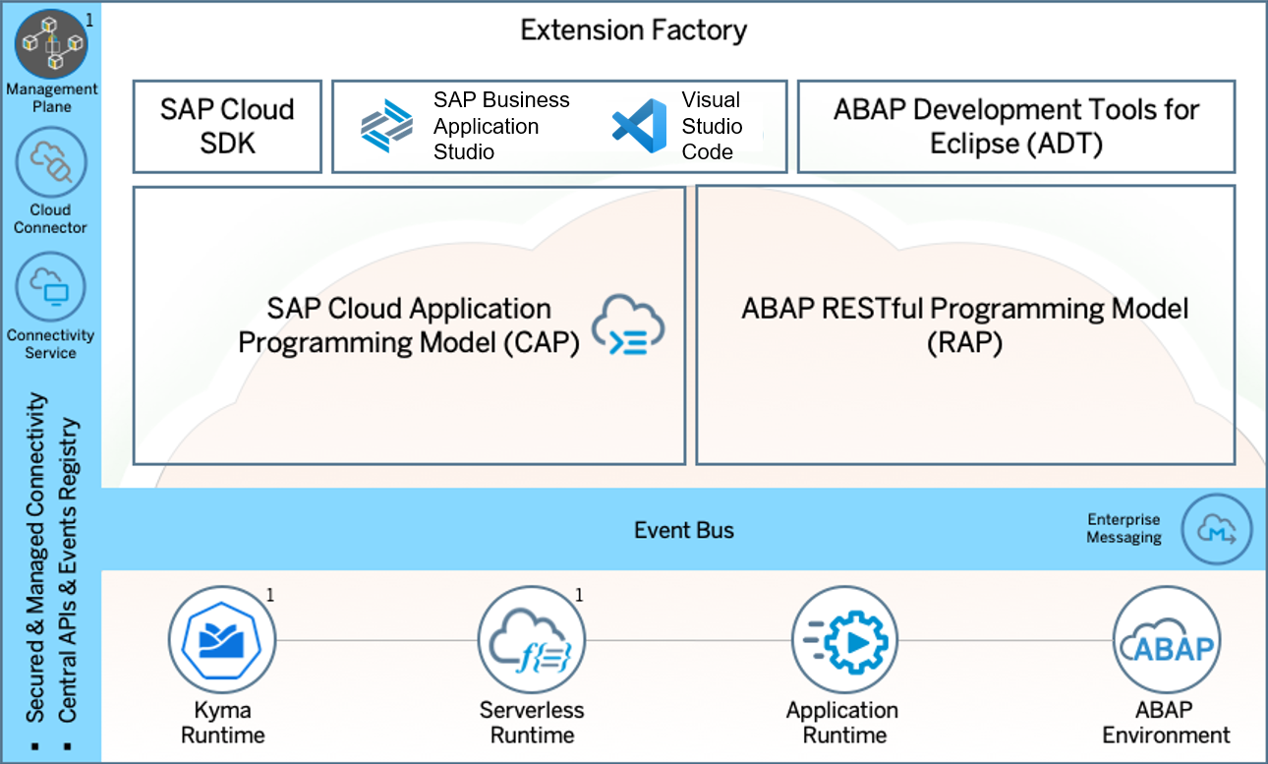1268x764 pixels.
Task: Click Central APIs & Events Registry vertical text
Action: 69,571
